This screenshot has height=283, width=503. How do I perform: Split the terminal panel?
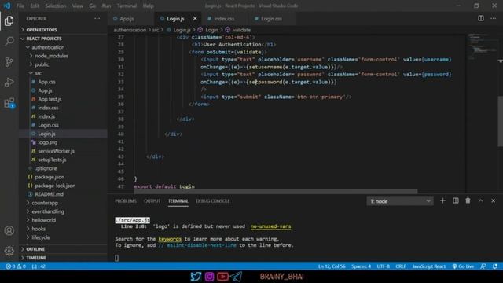click(x=456, y=201)
